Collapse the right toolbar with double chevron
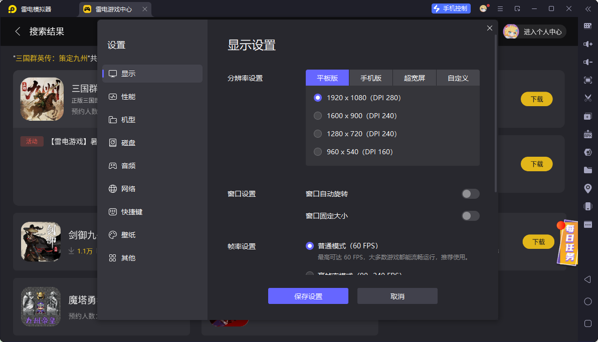 click(x=587, y=9)
